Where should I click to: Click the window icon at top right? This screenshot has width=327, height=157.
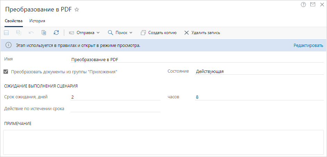[321, 5]
